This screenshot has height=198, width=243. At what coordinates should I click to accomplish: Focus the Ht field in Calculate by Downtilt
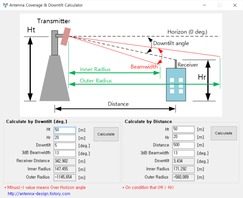(65, 130)
